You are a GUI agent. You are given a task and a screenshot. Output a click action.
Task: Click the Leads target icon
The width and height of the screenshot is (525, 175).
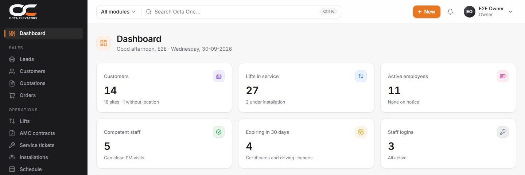point(12,59)
